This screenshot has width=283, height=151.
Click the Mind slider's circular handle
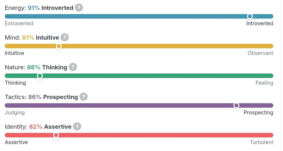click(x=59, y=46)
